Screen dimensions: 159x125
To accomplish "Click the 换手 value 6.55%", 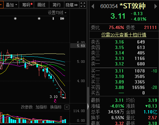I will pyautogui.click(x=118, y=118).
